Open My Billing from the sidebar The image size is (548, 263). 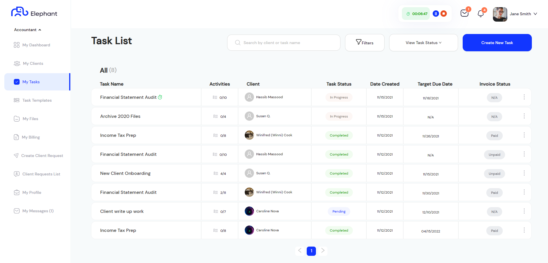[x=31, y=137]
